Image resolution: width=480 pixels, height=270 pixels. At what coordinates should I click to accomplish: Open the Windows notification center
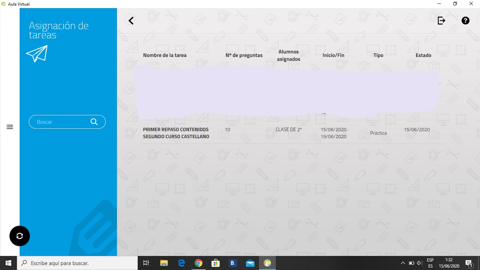pos(468,263)
